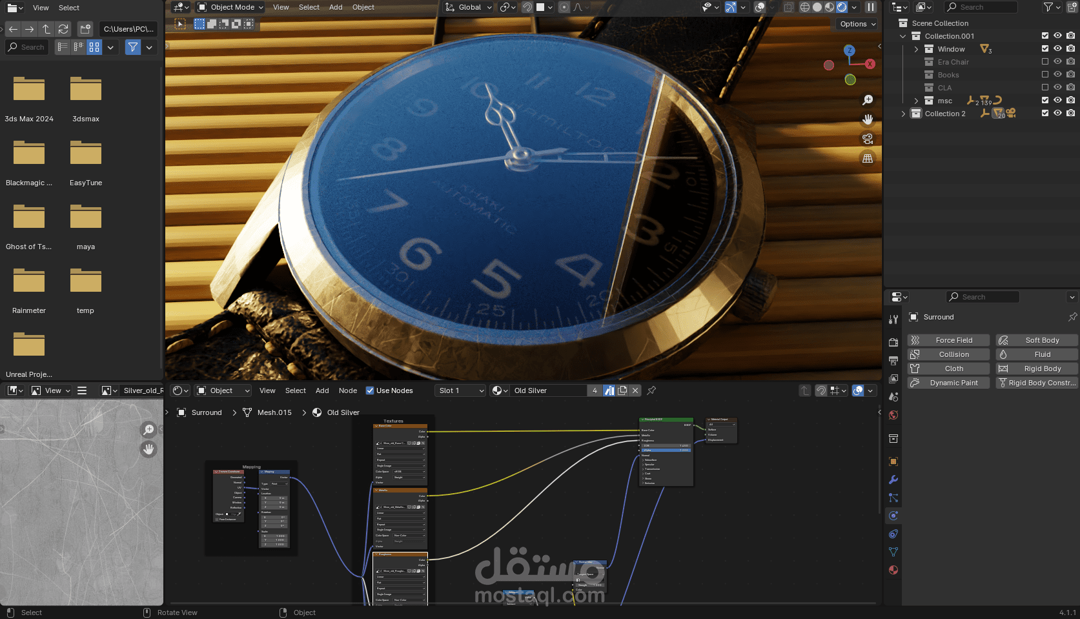Image resolution: width=1080 pixels, height=619 pixels.
Task: Open the Object Constraints tab icon
Action: pos(893,534)
